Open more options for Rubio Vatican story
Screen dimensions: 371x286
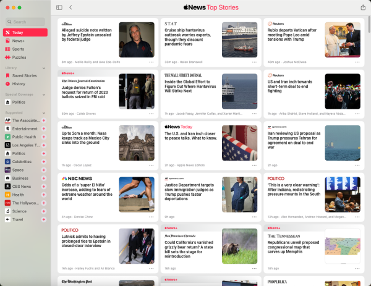pyautogui.click(x=357, y=62)
